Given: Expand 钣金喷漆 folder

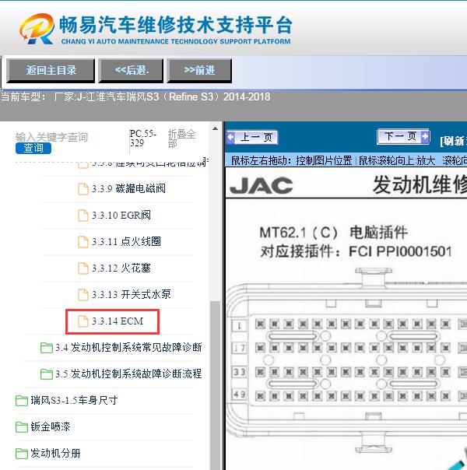Looking at the screenshot, I should (51, 426).
